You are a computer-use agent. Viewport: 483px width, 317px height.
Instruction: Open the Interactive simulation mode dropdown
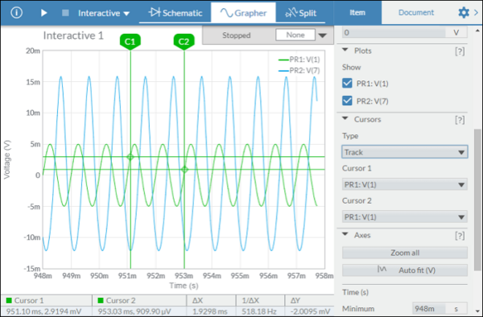(104, 13)
